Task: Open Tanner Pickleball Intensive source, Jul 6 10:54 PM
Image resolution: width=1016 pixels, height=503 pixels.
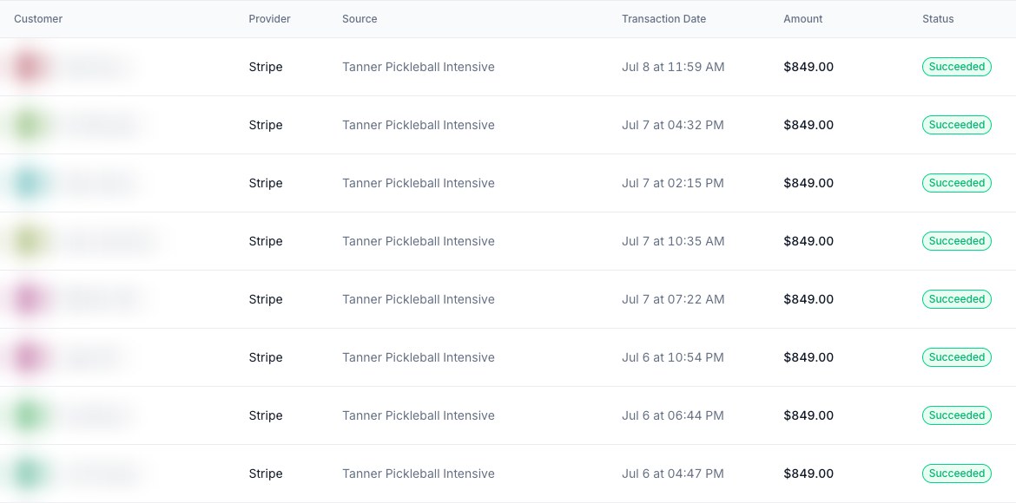Action: click(418, 357)
